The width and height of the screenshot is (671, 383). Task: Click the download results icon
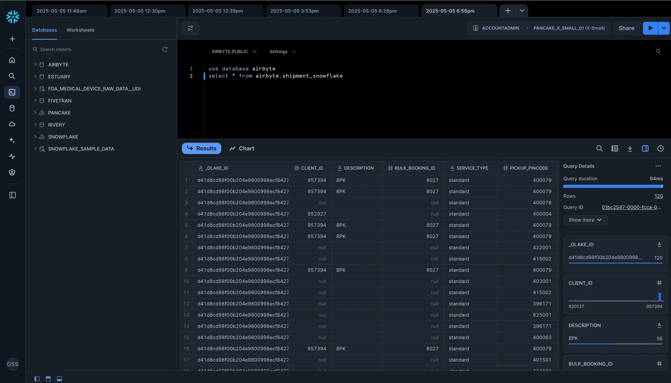(630, 149)
